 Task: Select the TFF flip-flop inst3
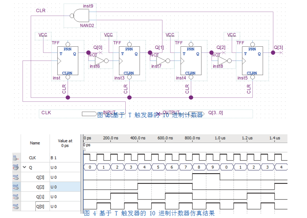(x=129, y=61)
